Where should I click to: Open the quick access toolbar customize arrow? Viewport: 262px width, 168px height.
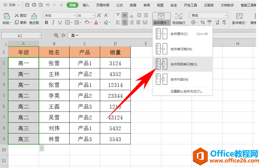coord(61,5)
